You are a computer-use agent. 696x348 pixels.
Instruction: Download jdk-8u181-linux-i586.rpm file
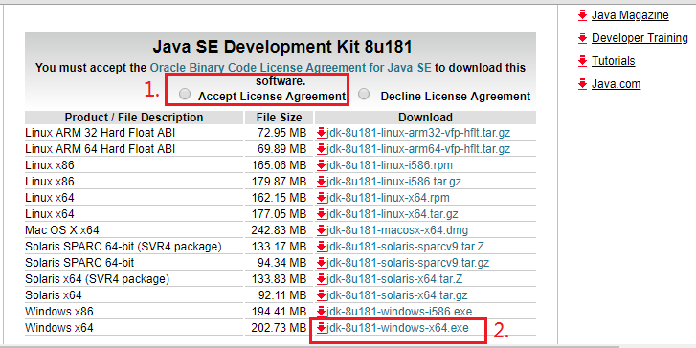tap(390, 165)
